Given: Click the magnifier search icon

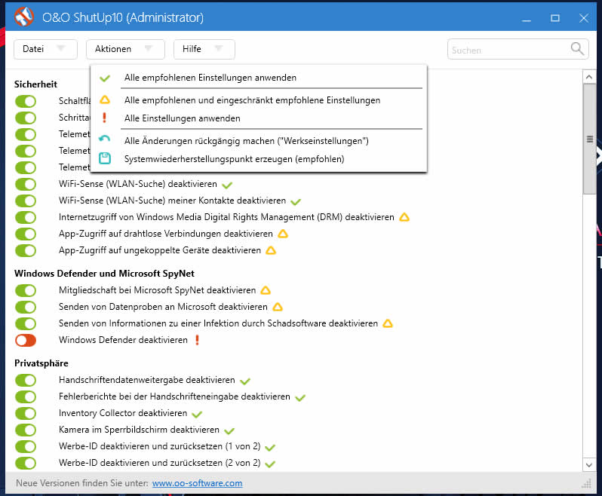Looking at the screenshot, I should (577, 49).
